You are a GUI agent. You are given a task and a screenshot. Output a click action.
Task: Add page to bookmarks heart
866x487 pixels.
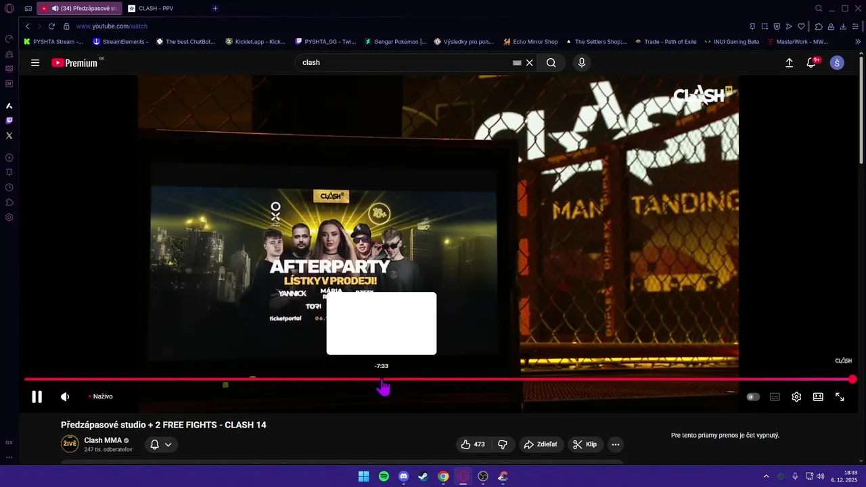(801, 26)
